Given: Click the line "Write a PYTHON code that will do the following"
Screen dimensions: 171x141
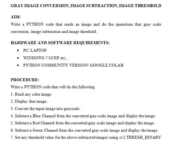Looking at the screenshot, I should point(52,87).
